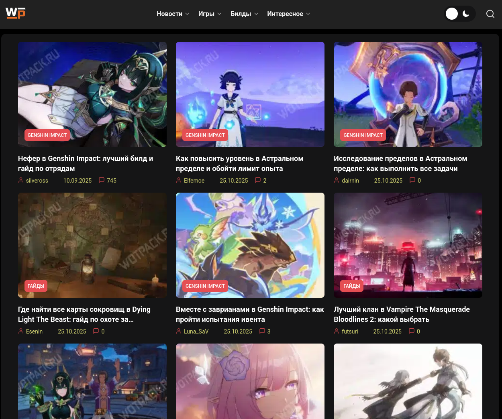Open thumbnail of pink-haired girl with rose
The image size is (502, 419).
pyautogui.click(x=250, y=381)
